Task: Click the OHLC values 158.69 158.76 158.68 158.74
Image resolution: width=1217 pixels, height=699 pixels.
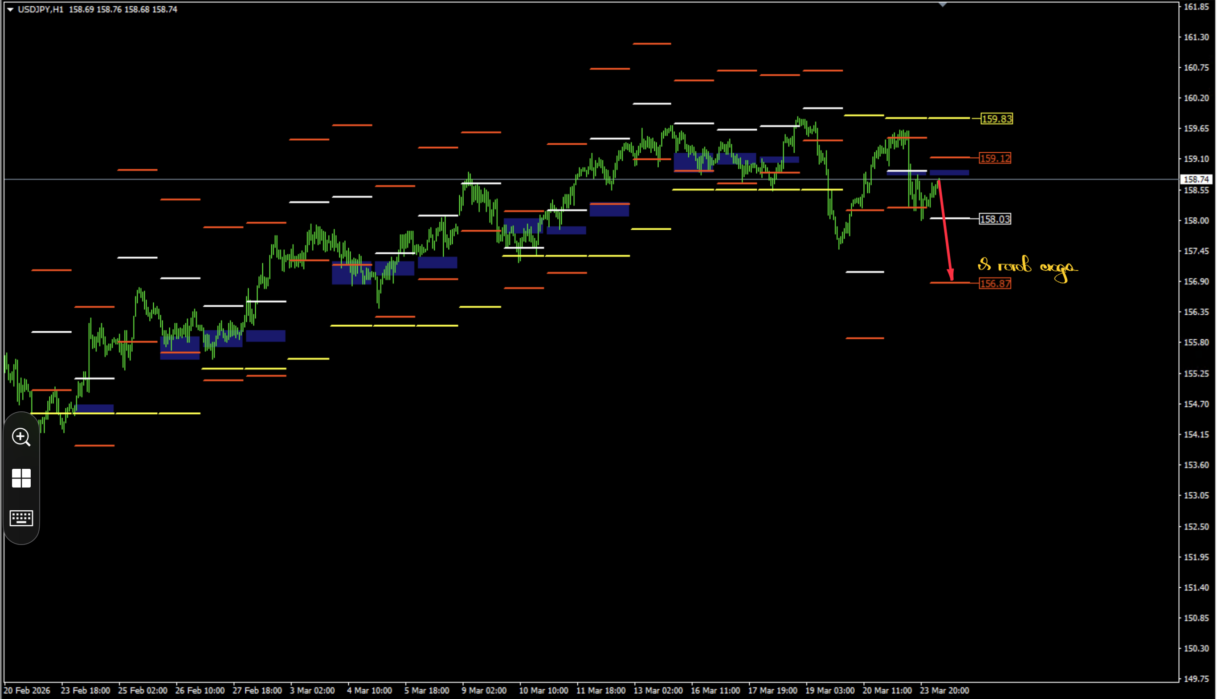Action: tap(123, 9)
